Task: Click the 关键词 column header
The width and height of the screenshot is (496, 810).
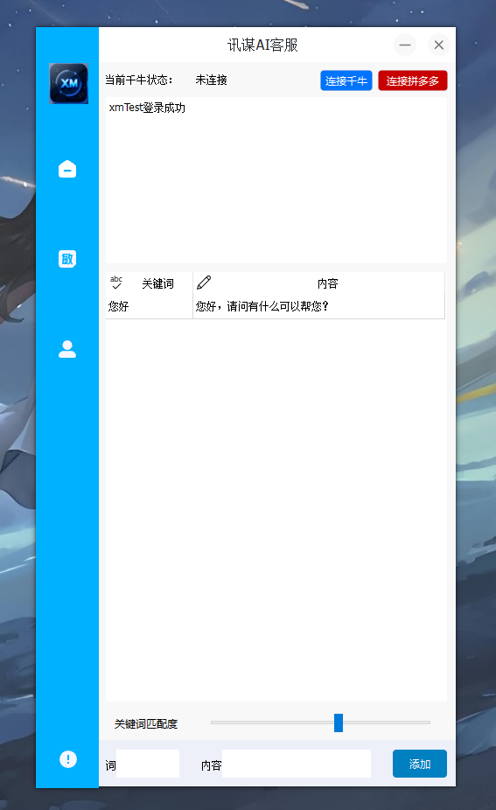Action: [158, 283]
